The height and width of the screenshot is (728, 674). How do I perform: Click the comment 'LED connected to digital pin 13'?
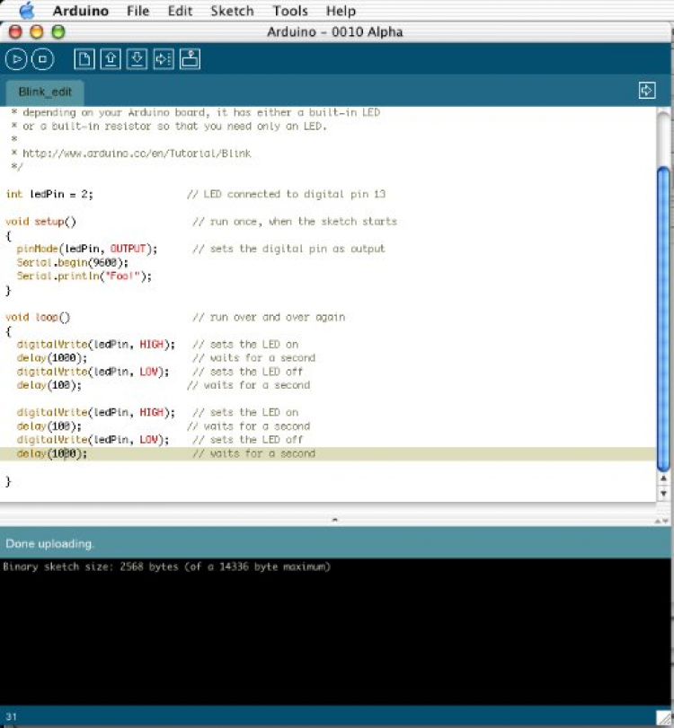pyautogui.click(x=287, y=194)
